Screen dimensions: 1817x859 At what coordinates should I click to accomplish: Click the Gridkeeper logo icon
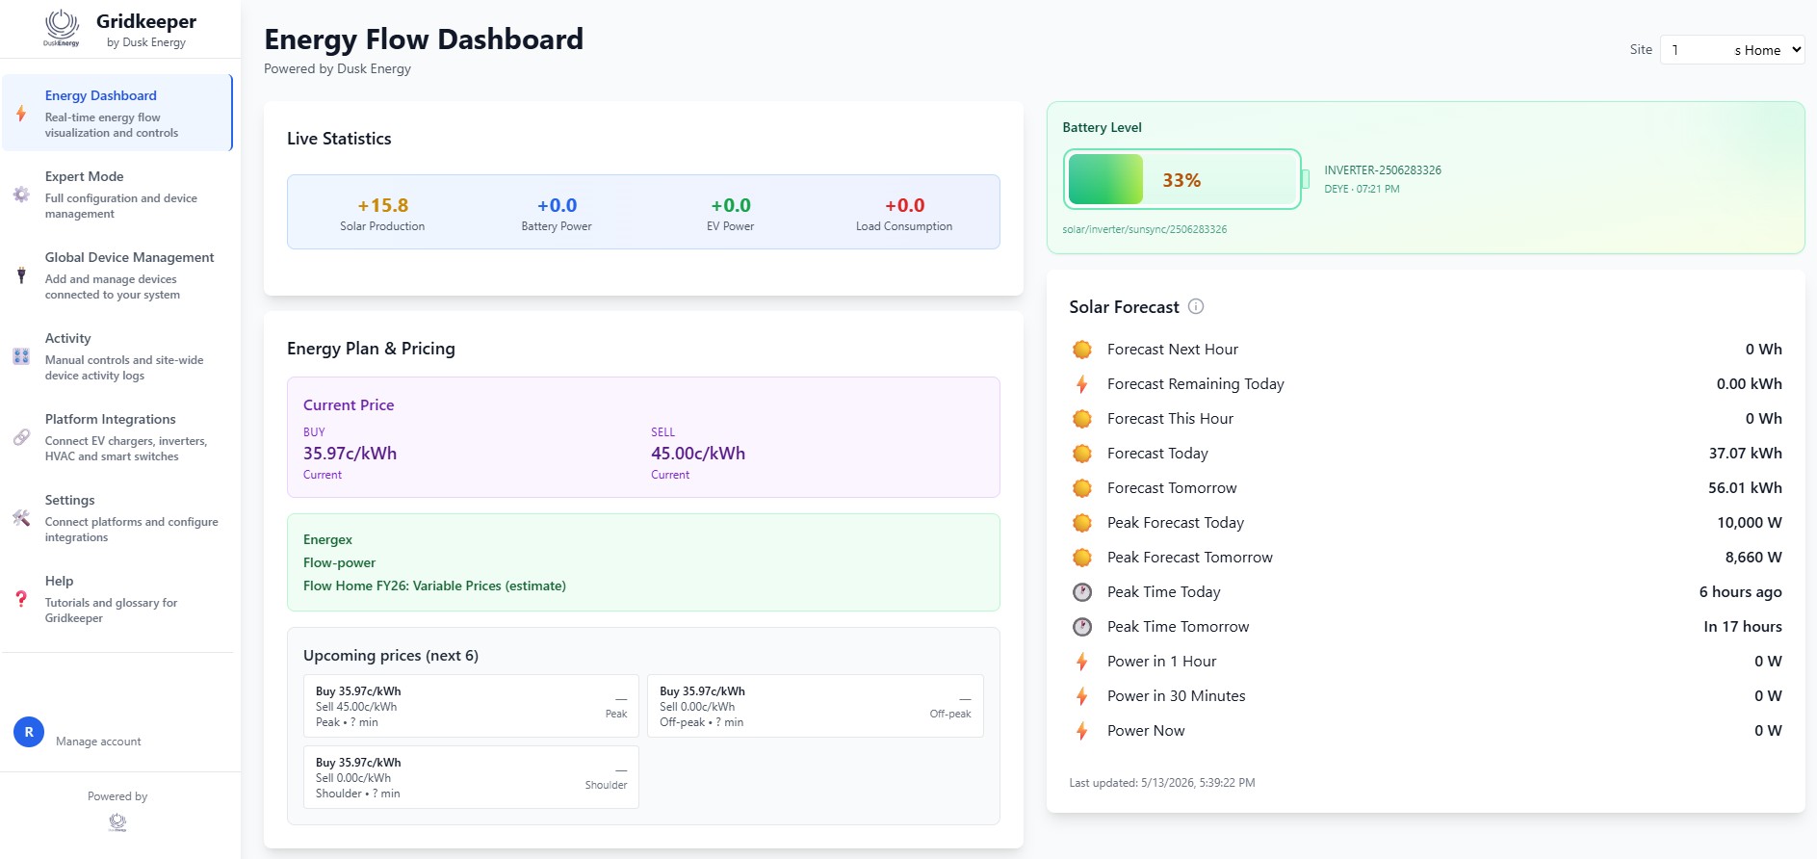62,27
